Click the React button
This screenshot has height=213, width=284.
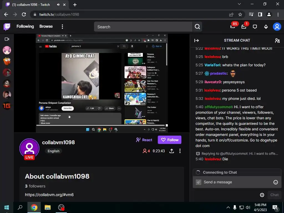(144, 140)
